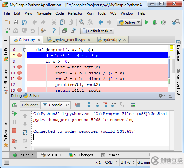Viewport: 184px width, 168px height.
Task: Resume program in debug panel
Action: [x=14, y=113]
